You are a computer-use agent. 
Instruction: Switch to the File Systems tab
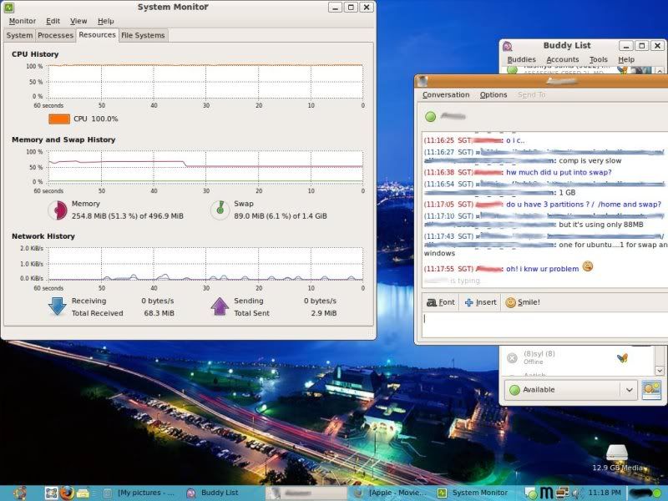(143, 35)
